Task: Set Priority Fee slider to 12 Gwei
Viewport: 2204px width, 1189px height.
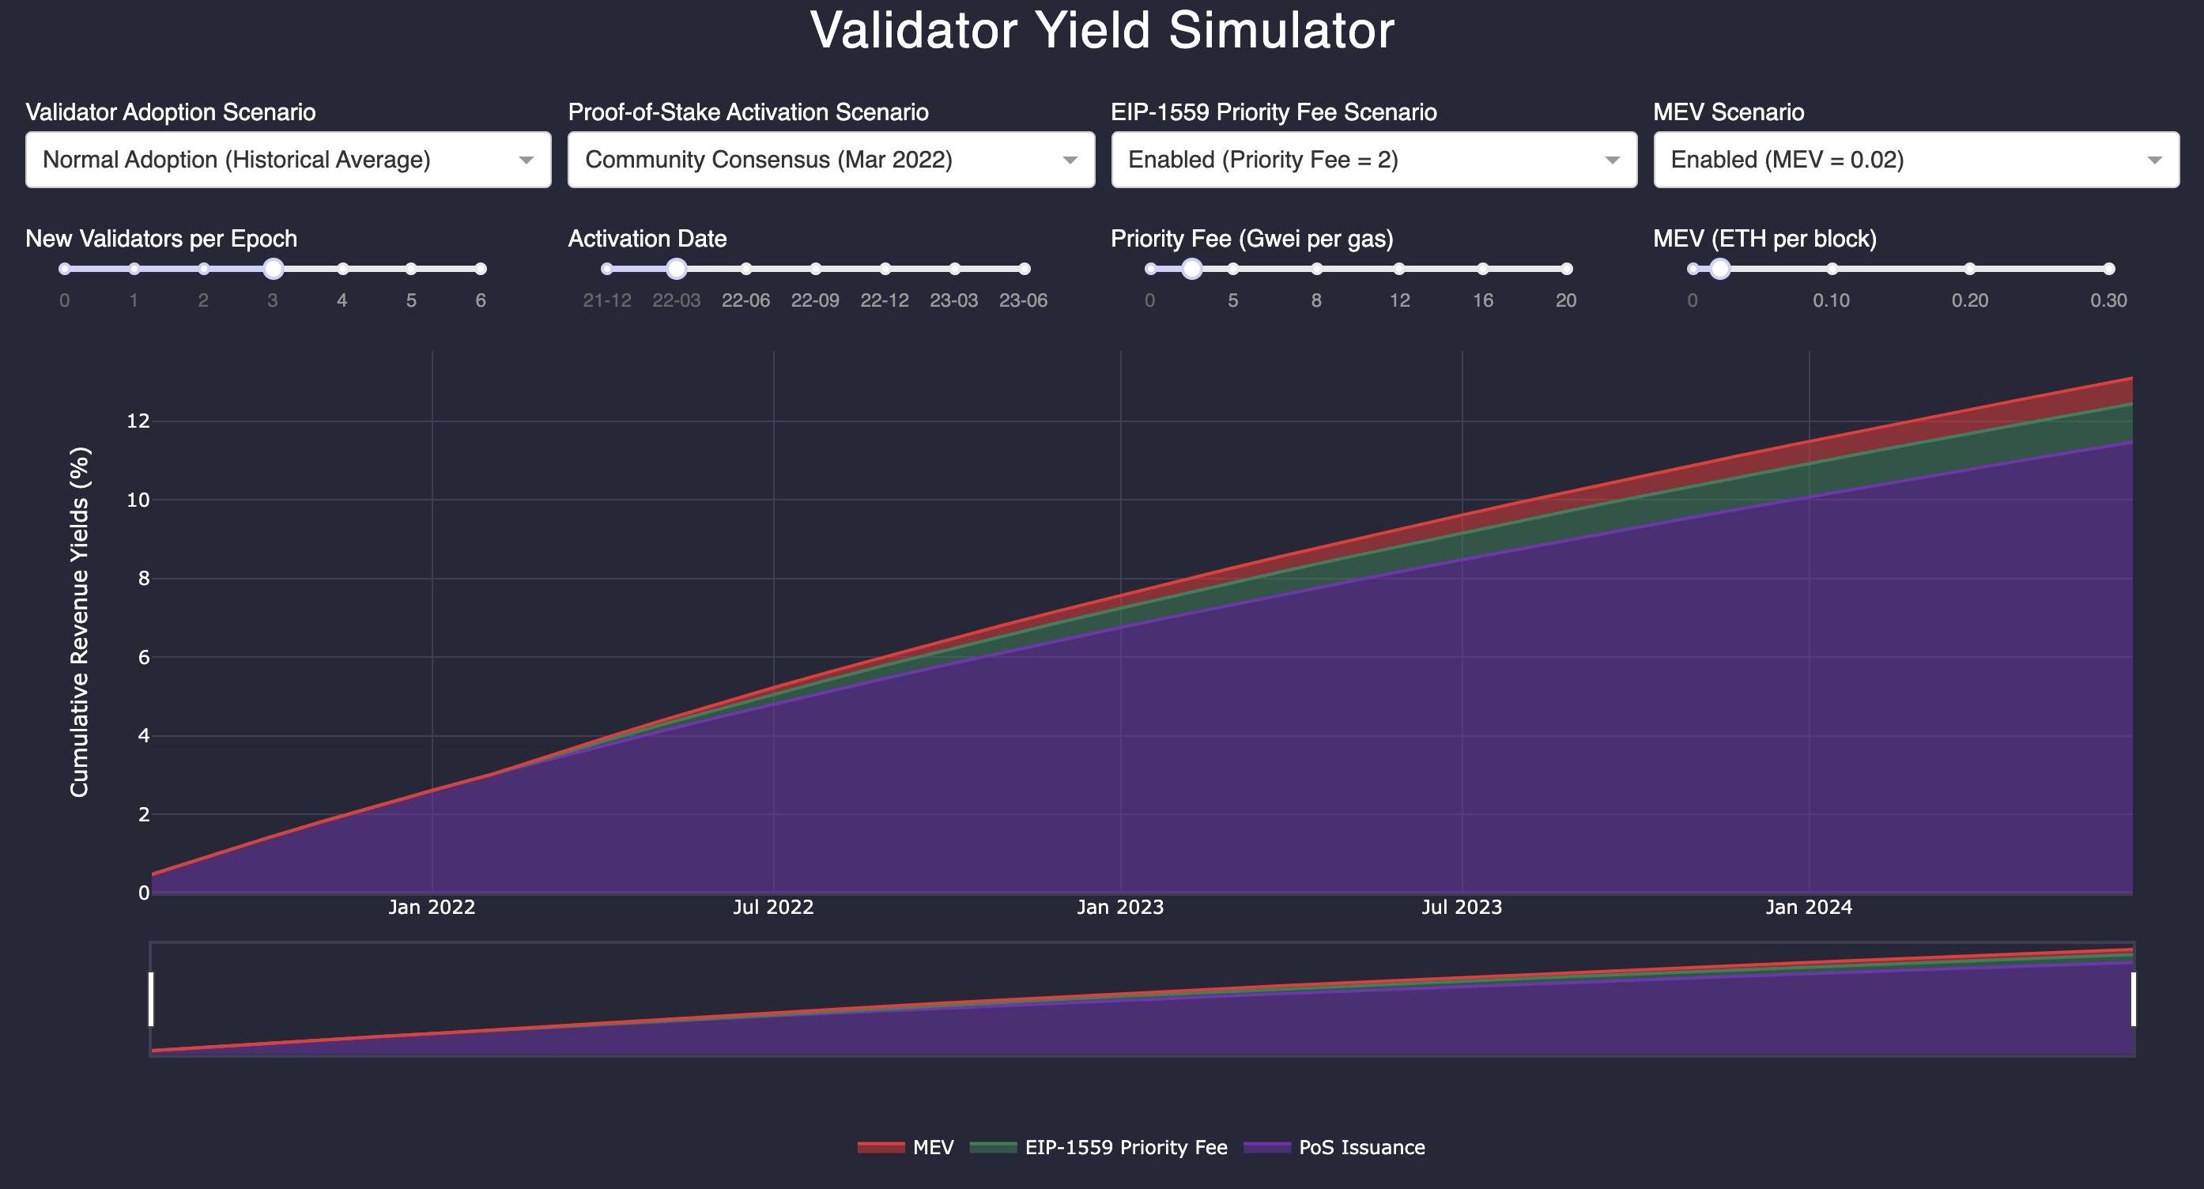Action: pos(1399,269)
